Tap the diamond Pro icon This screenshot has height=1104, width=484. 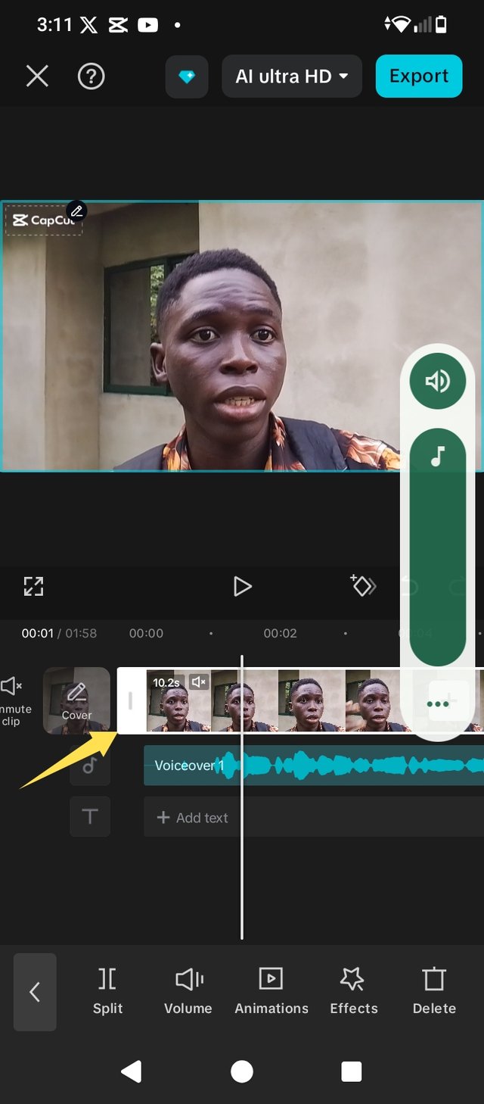(x=187, y=76)
